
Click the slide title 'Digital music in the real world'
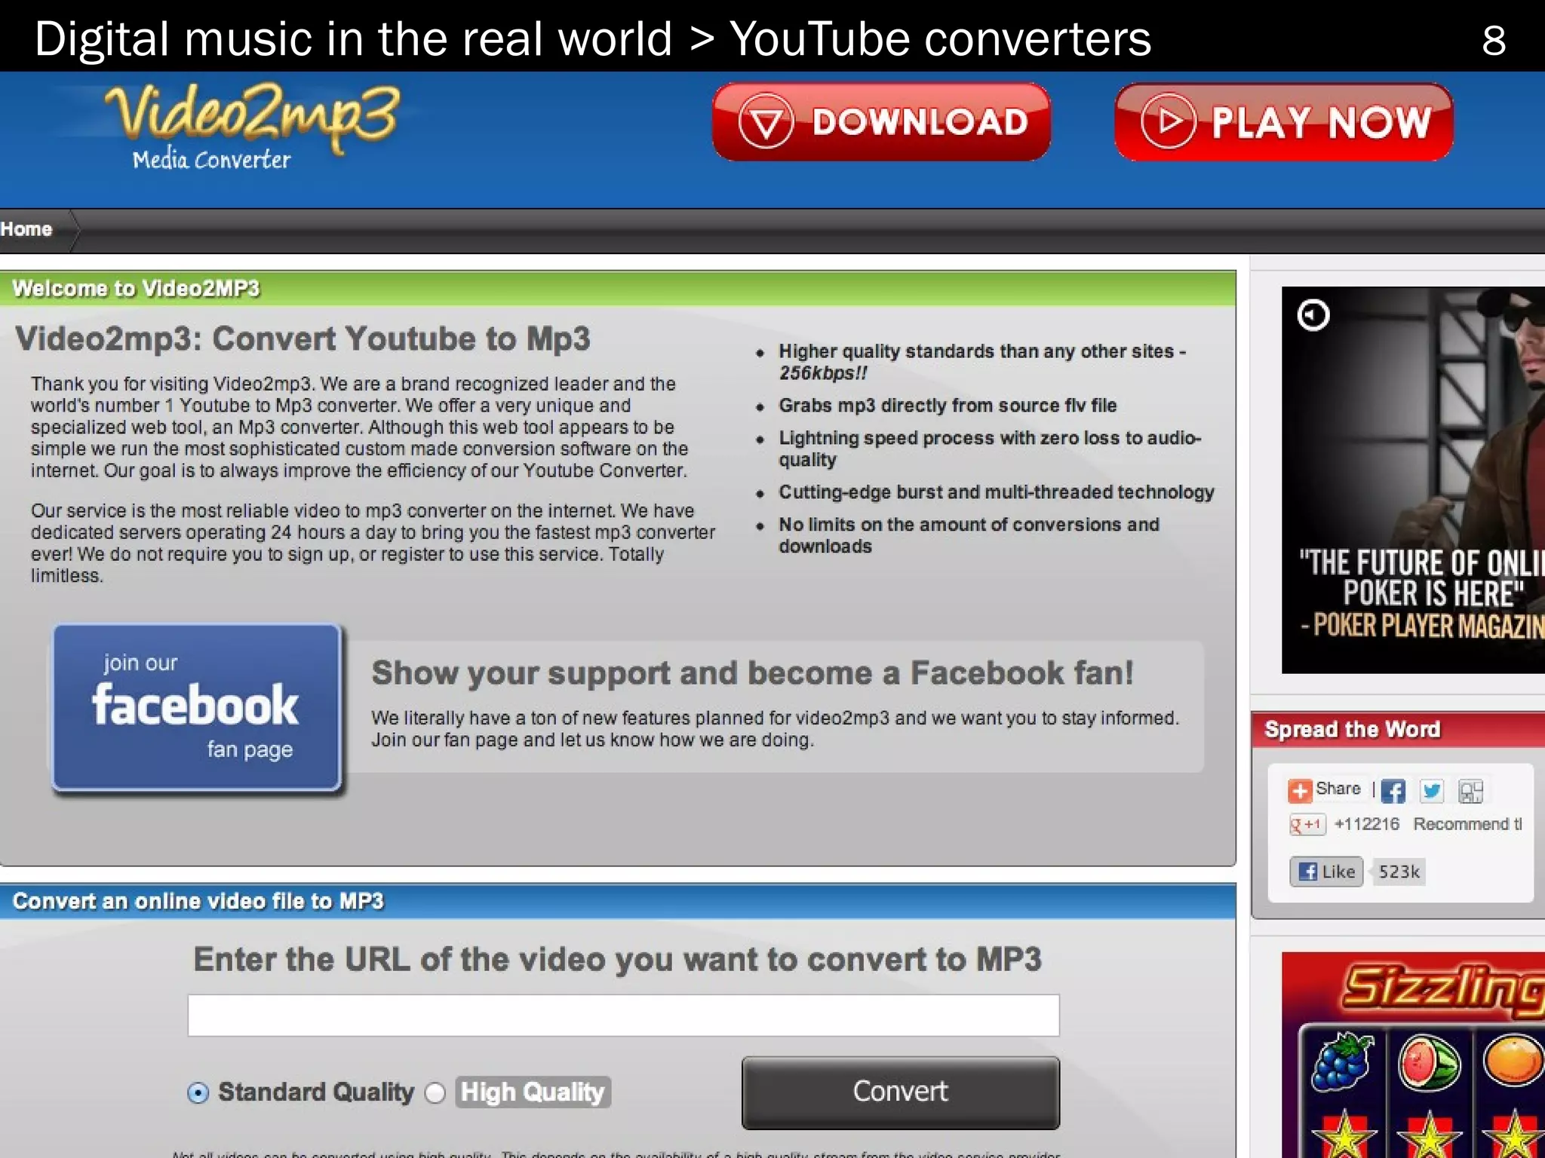coord(353,39)
